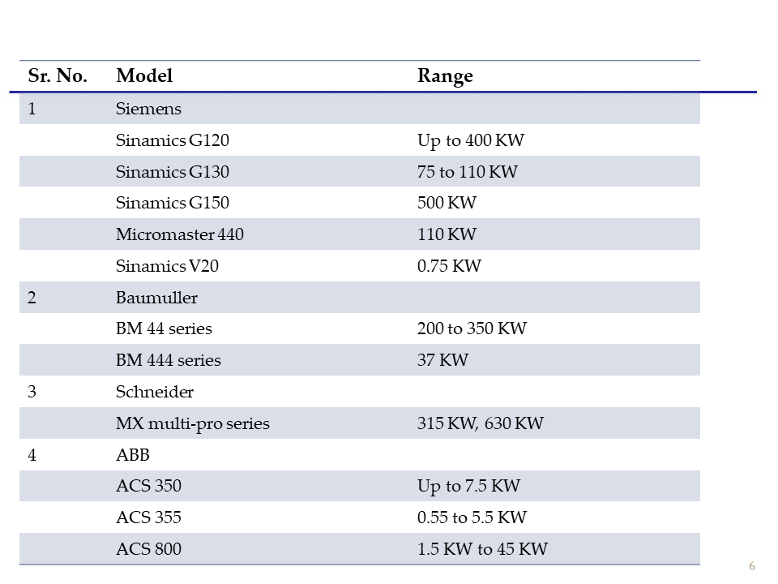Select the 'MX multi-pro series' cell

tap(193, 423)
